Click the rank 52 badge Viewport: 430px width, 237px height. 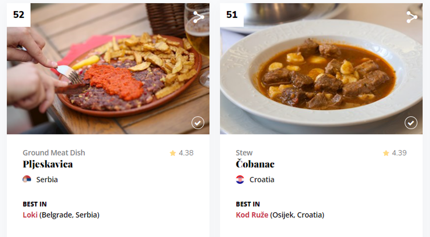(x=19, y=15)
